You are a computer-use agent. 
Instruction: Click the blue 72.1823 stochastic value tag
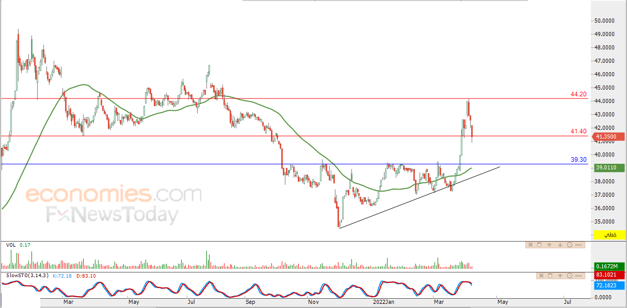tap(610, 285)
